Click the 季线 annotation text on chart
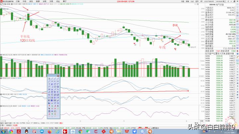 175,25
